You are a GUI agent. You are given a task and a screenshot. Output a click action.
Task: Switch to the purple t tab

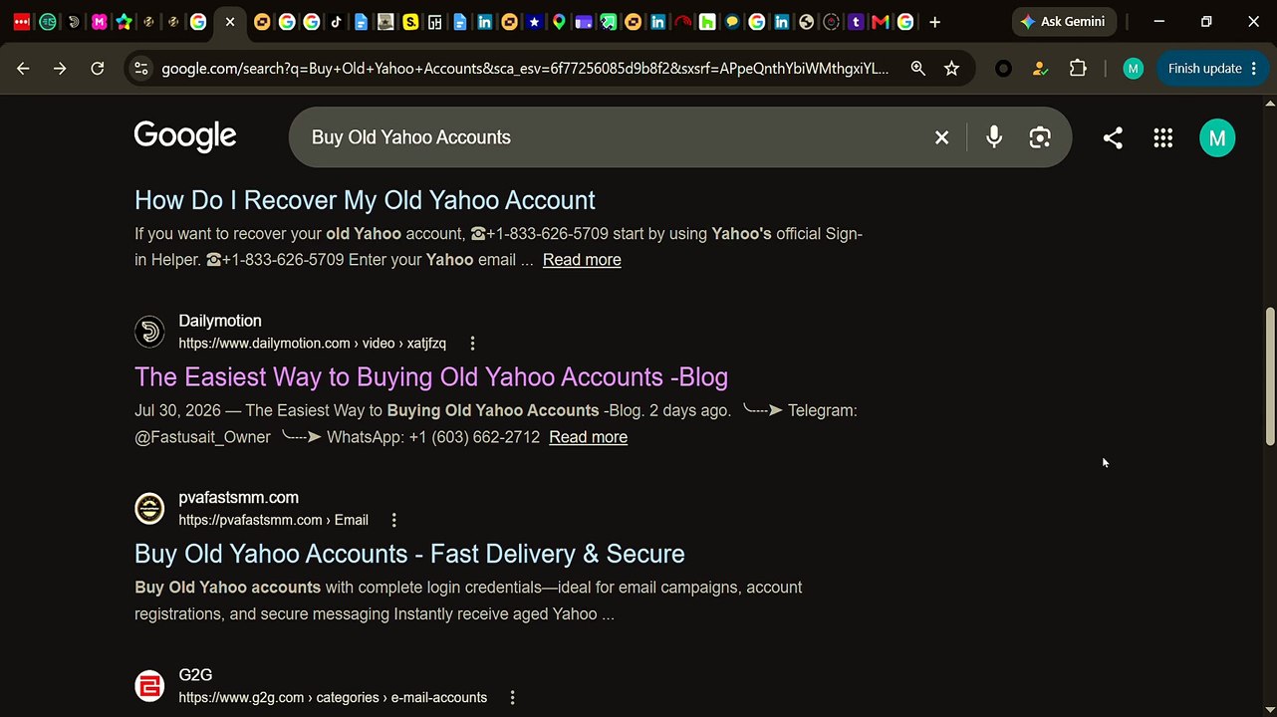point(855,22)
